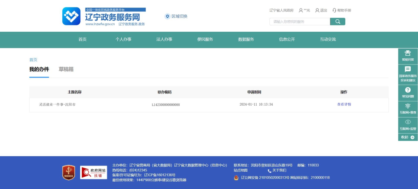
Task: Click the 退出 logout link
Action: 321,10
